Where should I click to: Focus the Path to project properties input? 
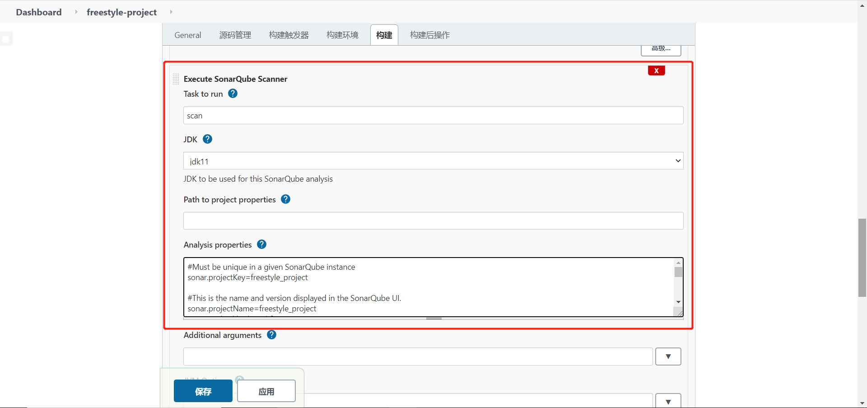click(433, 220)
